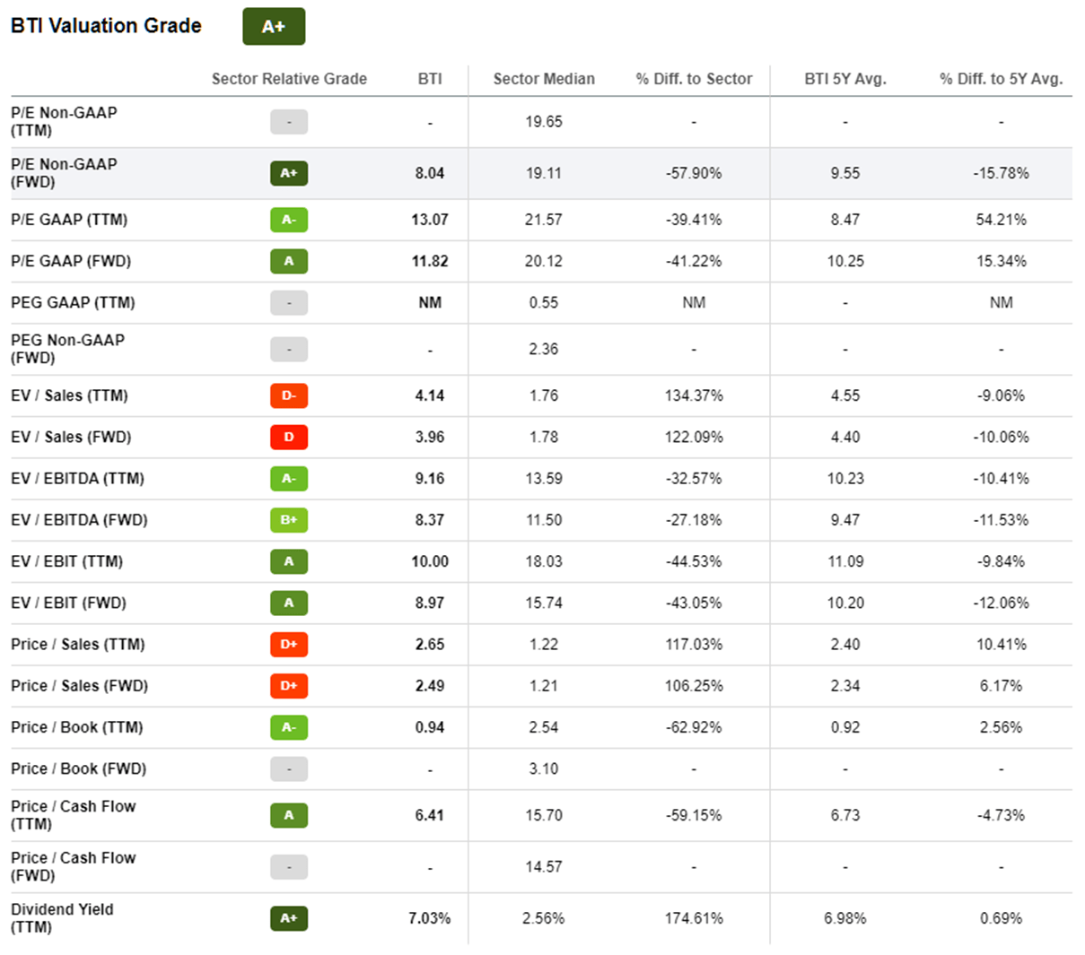Click the Price / Book (FWD) row label
This screenshot has width=1085, height=955.
(x=79, y=768)
